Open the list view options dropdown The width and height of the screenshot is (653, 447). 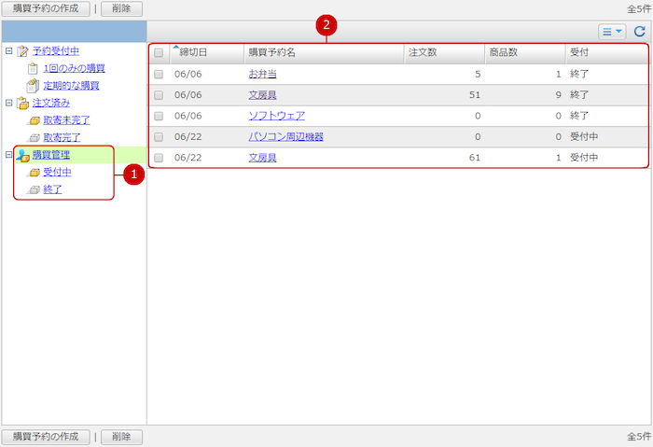coord(612,32)
